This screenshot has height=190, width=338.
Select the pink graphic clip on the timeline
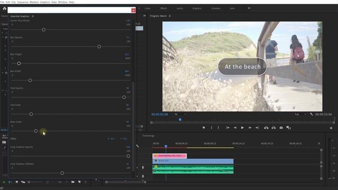(x=170, y=156)
